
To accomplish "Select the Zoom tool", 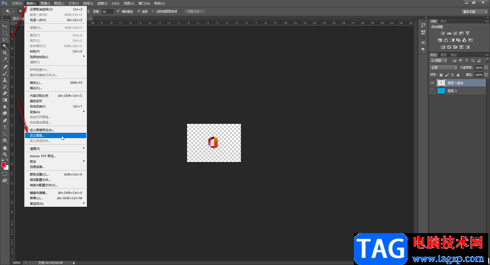I will click(x=5, y=154).
